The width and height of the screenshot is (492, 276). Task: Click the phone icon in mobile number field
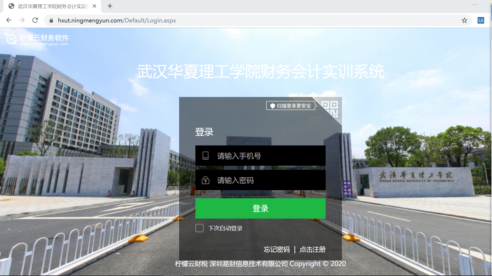coord(205,155)
